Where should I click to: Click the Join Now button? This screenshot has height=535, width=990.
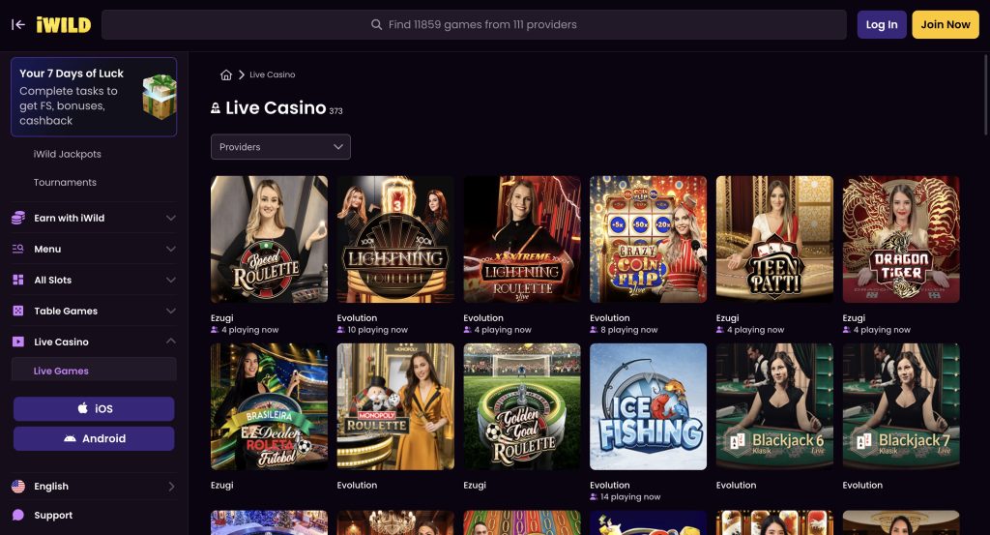[946, 24]
